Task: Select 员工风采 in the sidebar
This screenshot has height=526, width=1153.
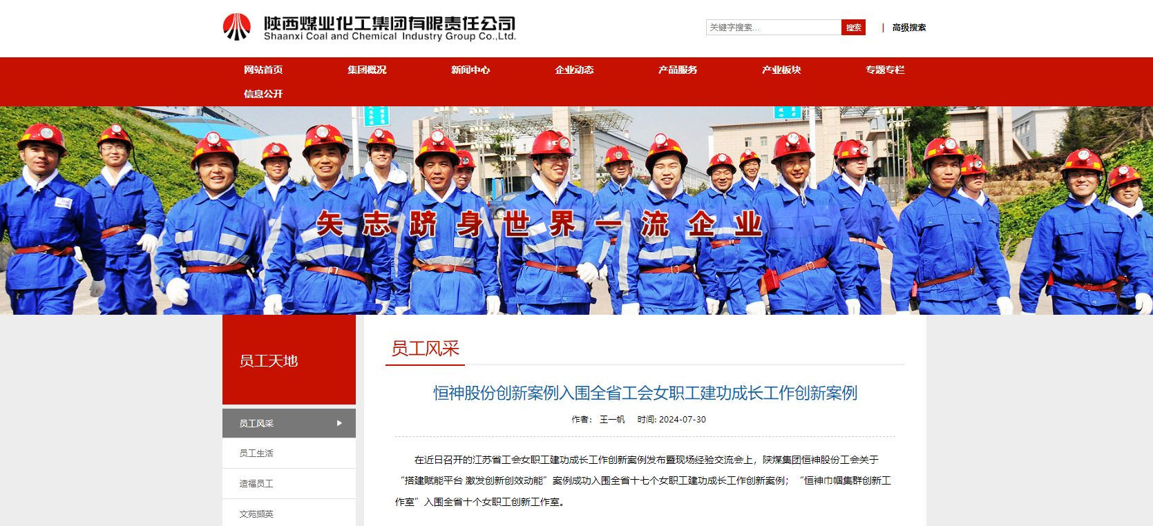Action: tap(257, 424)
